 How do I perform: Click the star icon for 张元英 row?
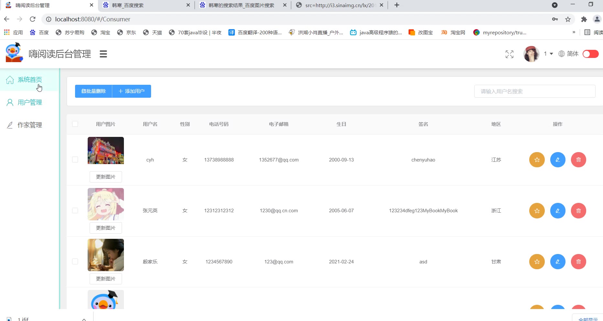(537, 211)
